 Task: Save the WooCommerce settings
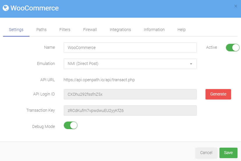pos(228,153)
